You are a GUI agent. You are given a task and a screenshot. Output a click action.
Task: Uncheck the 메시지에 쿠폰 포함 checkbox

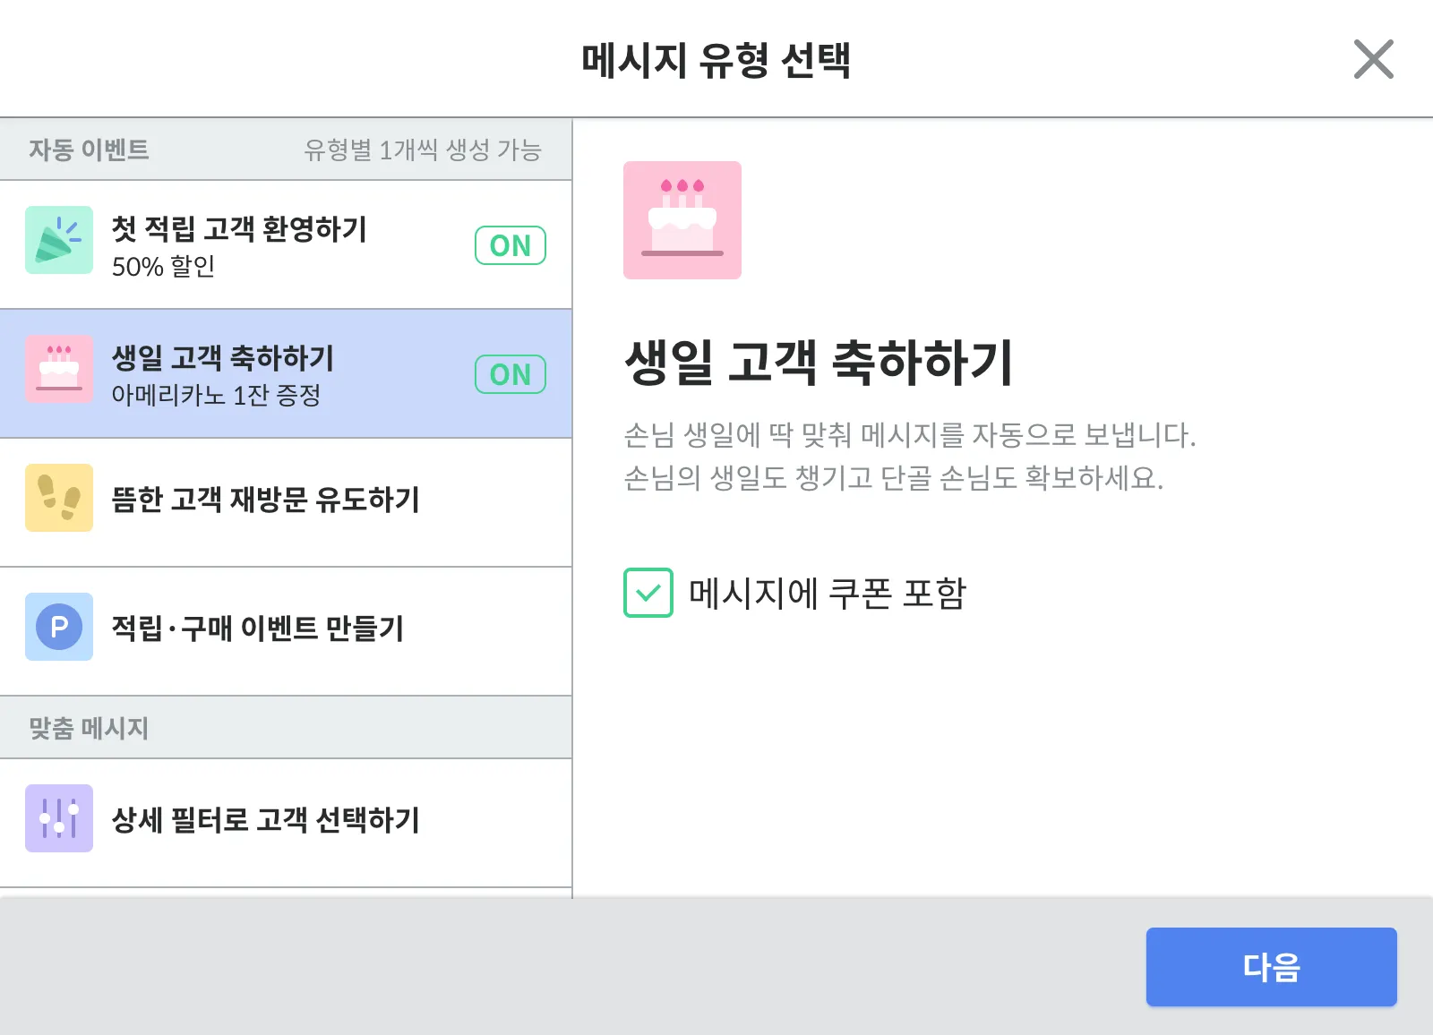pyautogui.click(x=648, y=593)
